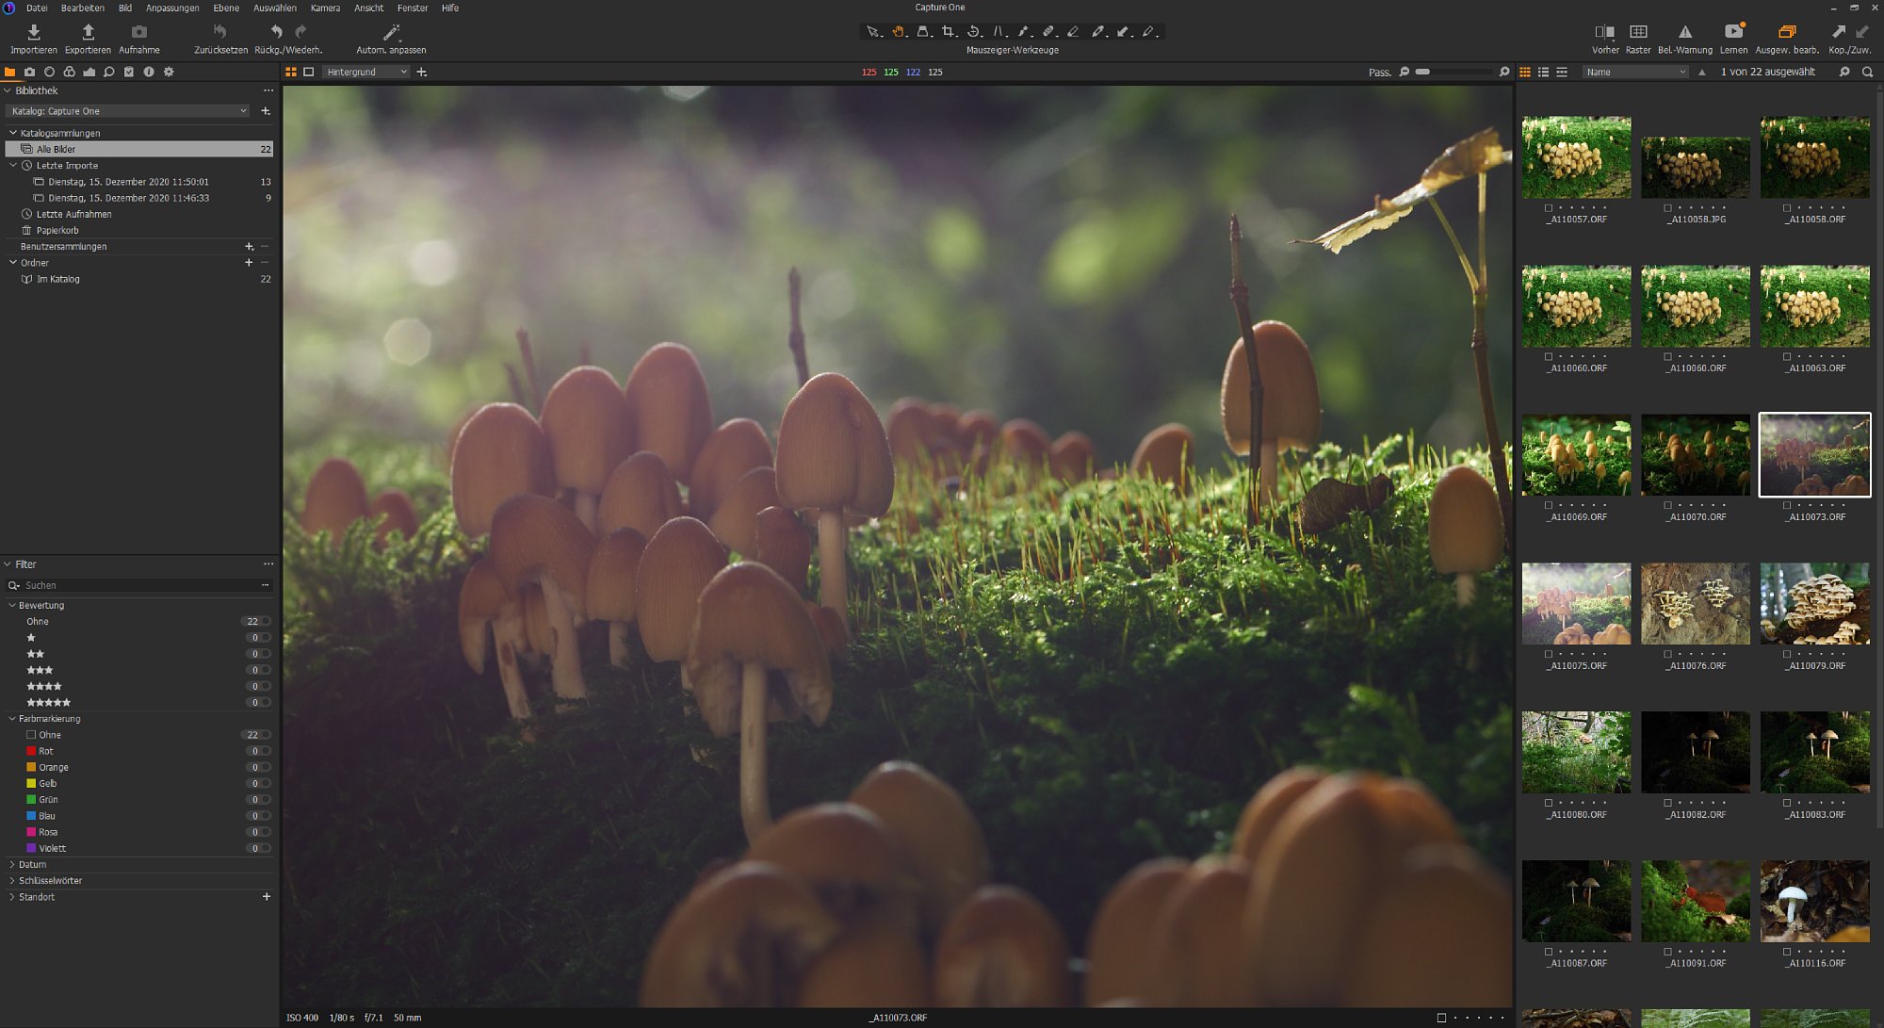Open the Name sort dropdown
The image size is (1884, 1028).
tap(1636, 72)
